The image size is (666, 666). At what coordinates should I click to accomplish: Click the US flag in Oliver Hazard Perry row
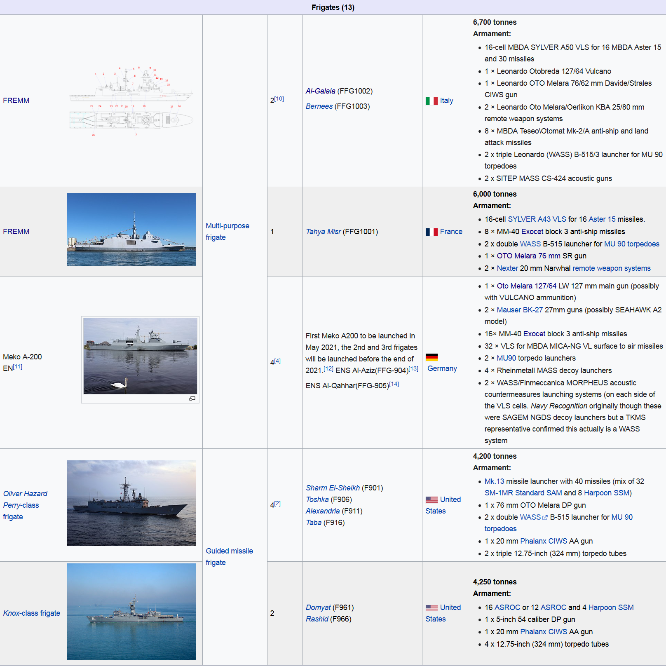(431, 499)
